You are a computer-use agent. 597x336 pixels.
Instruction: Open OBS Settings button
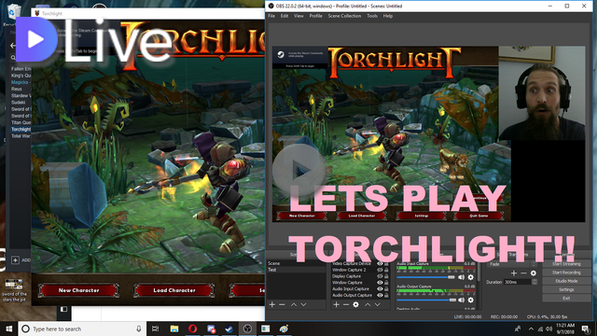coord(566,289)
